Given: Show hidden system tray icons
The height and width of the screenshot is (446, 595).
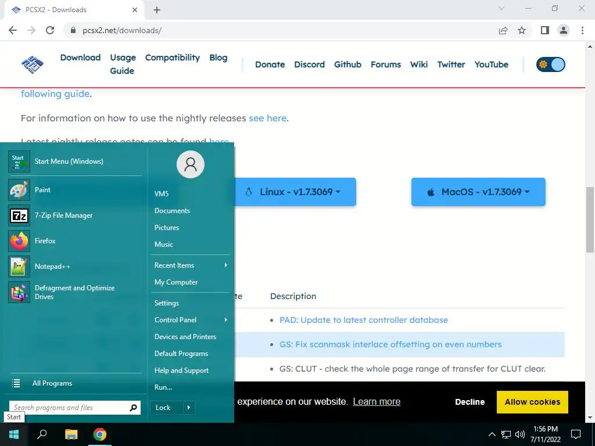Looking at the screenshot, I should coord(492,434).
